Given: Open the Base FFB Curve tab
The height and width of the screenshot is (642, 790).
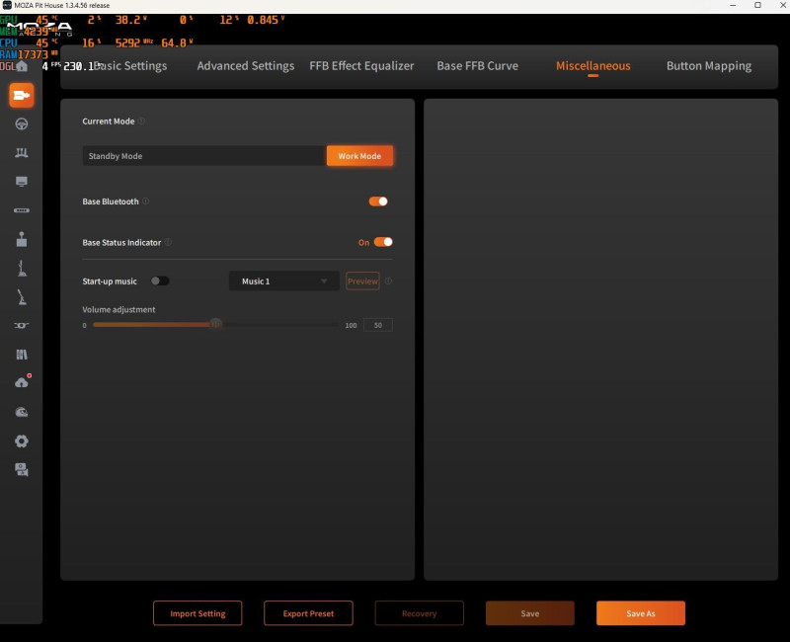Looking at the screenshot, I should (477, 66).
